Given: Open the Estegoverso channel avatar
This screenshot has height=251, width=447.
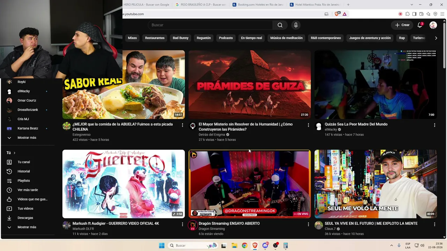Looking at the screenshot, I should [x=66, y=126].
